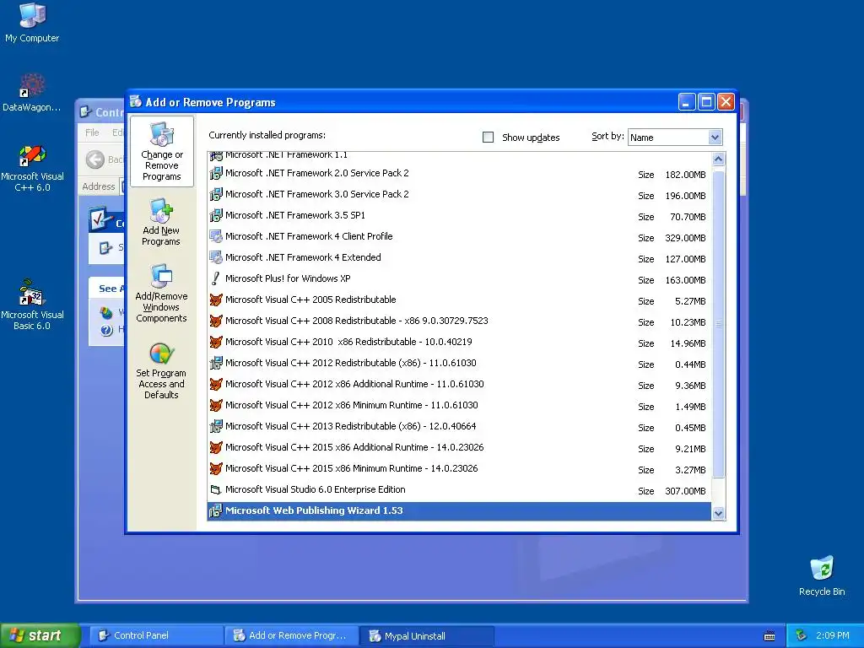The width and height of the screenshot is (864, 648).
Task: Switch to Control Panel taskbar button
Action: [156, 635]
